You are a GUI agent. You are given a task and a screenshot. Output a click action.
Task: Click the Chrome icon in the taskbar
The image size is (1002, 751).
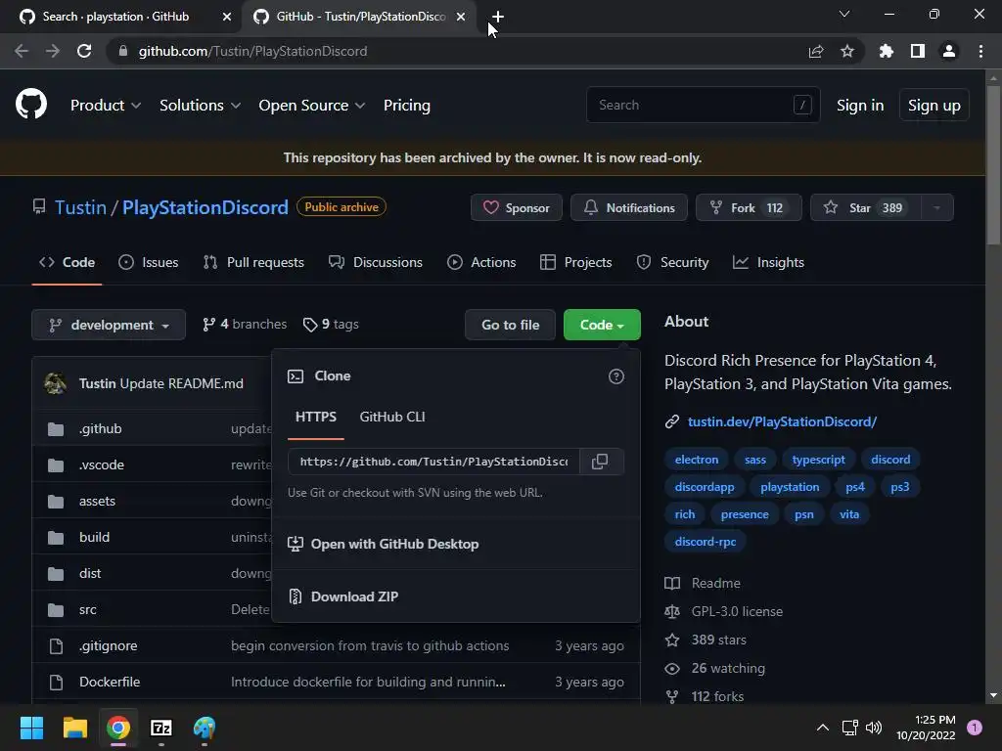tap(118, 728)
